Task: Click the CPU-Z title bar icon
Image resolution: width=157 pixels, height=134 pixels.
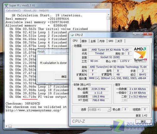Action: pyautogui.click(x=72, y=35)
